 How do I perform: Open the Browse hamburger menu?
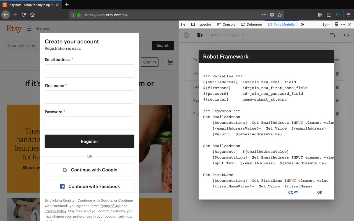(29, 28)
